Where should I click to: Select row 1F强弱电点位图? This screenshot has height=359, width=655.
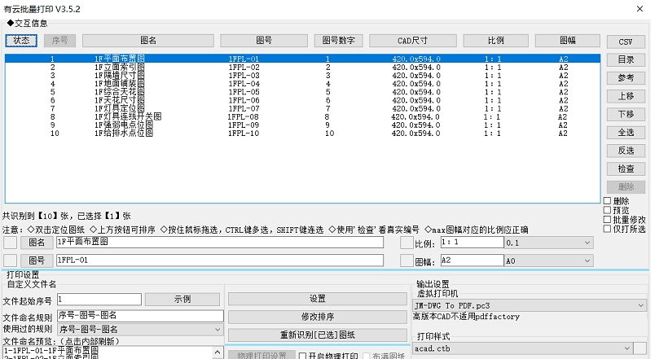point(302,125)
